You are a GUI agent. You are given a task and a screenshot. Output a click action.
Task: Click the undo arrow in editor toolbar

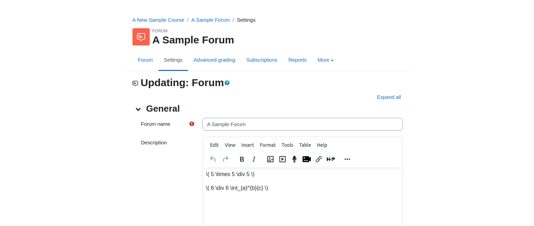click(213, 159)
